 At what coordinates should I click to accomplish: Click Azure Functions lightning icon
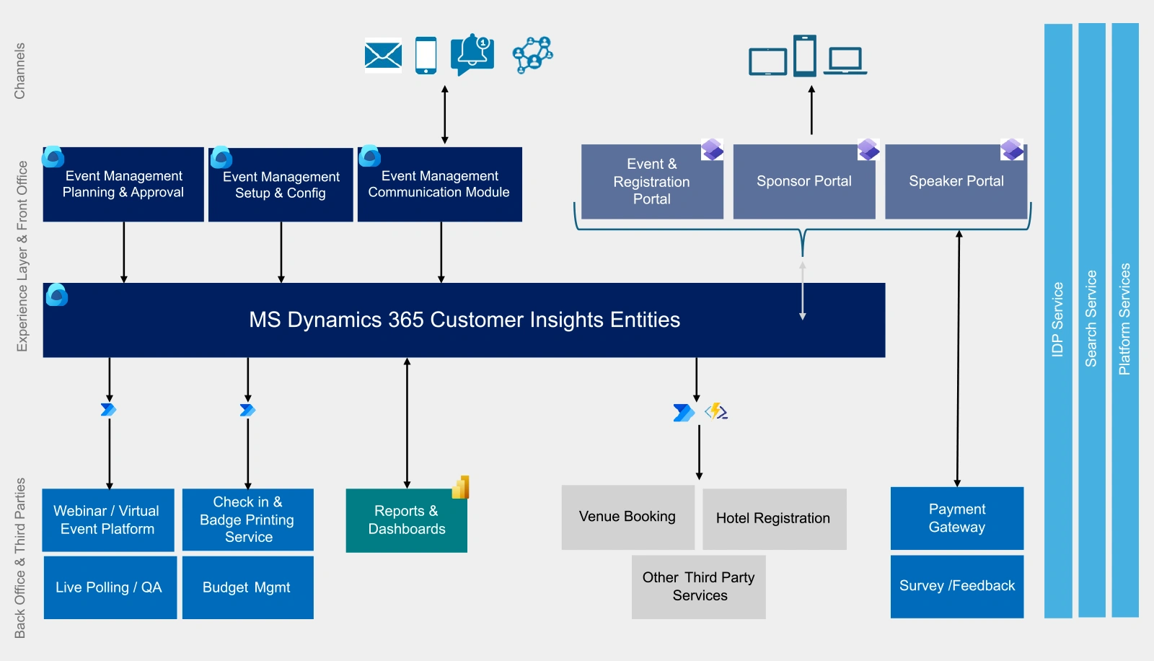coord(716,411)
